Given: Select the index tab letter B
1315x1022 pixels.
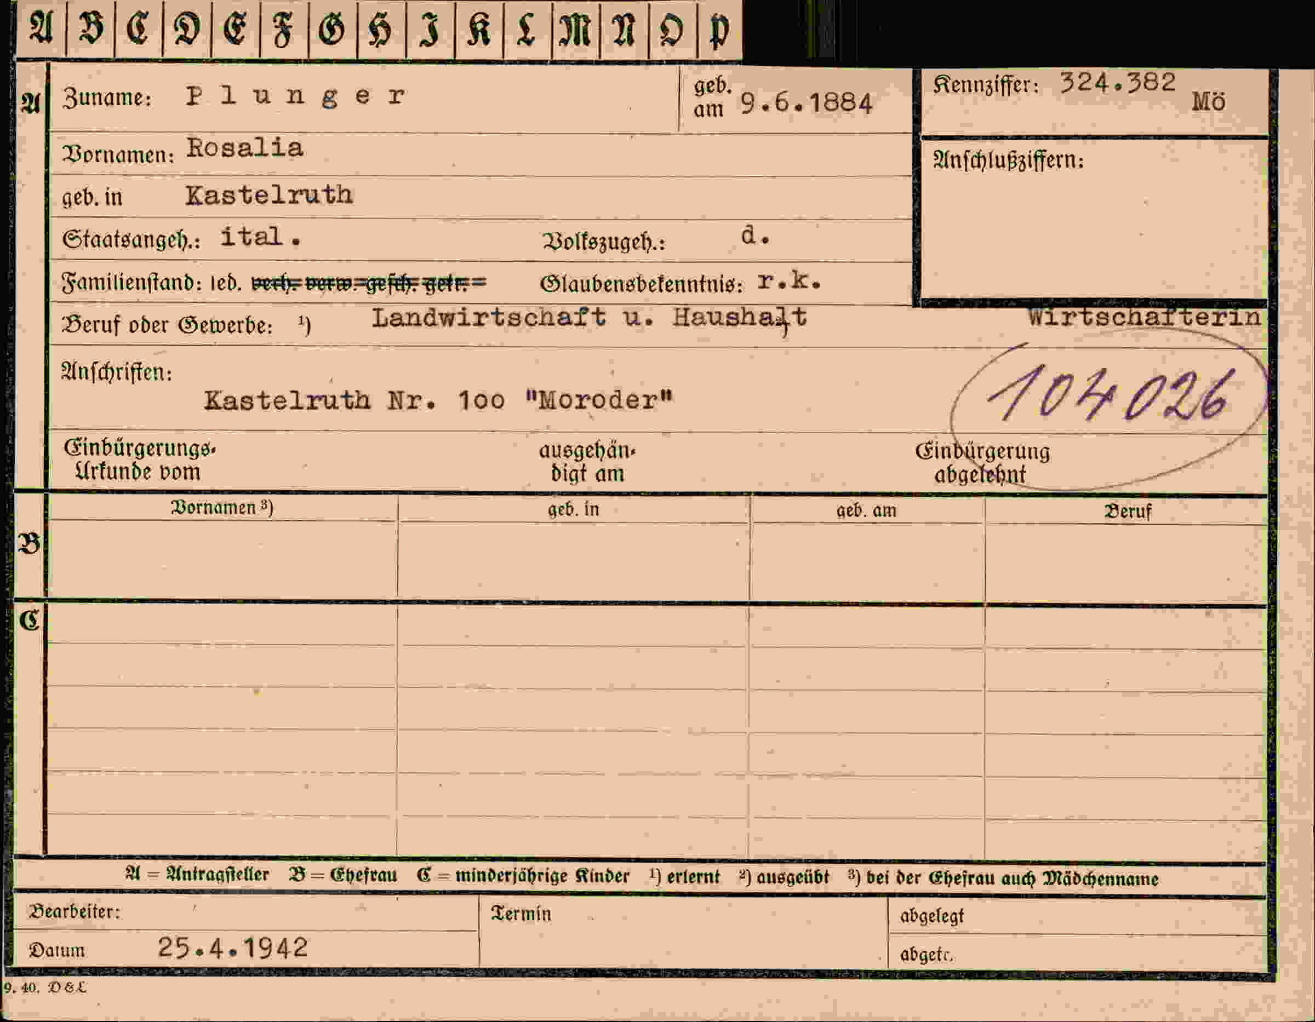Looking at the screenshot, I should point(90,29).
